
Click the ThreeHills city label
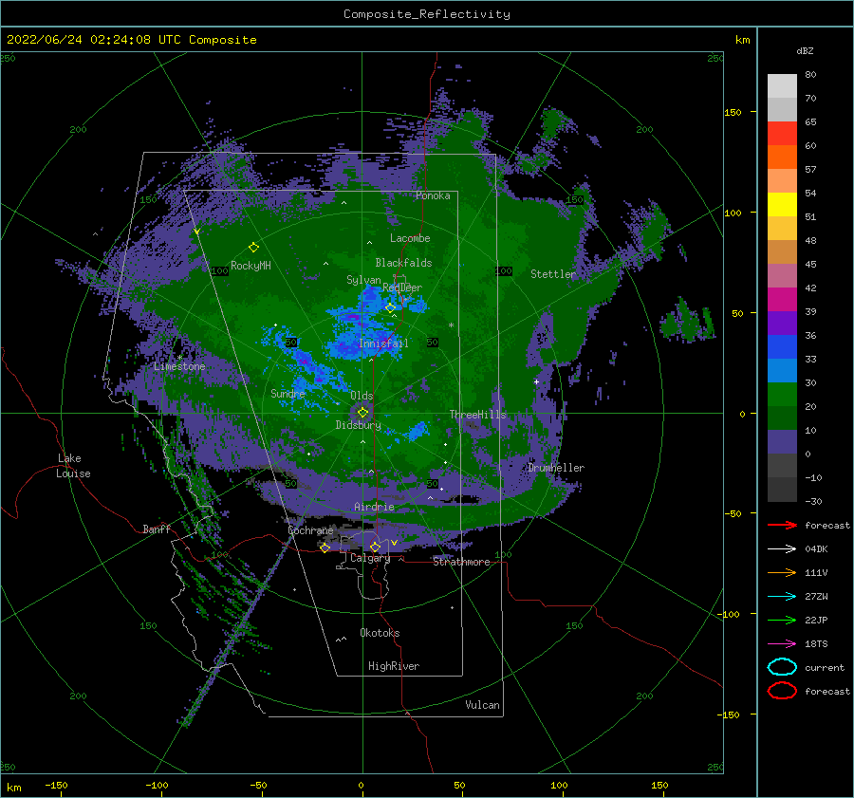coord(477,415)
